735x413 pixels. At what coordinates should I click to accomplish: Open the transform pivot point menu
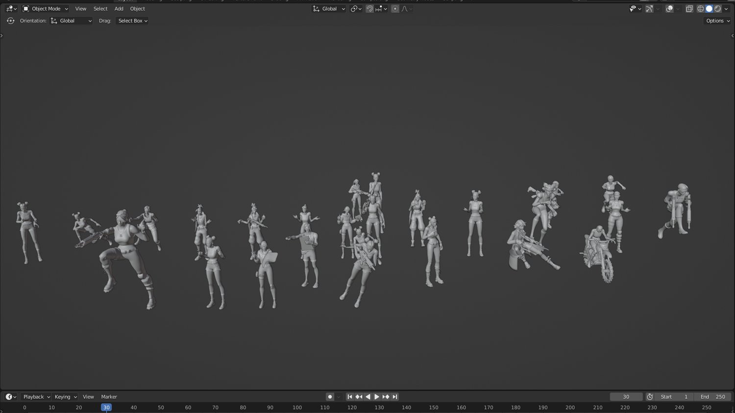click(356, 9)
